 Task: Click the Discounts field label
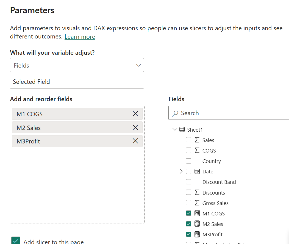coord(214,193)
